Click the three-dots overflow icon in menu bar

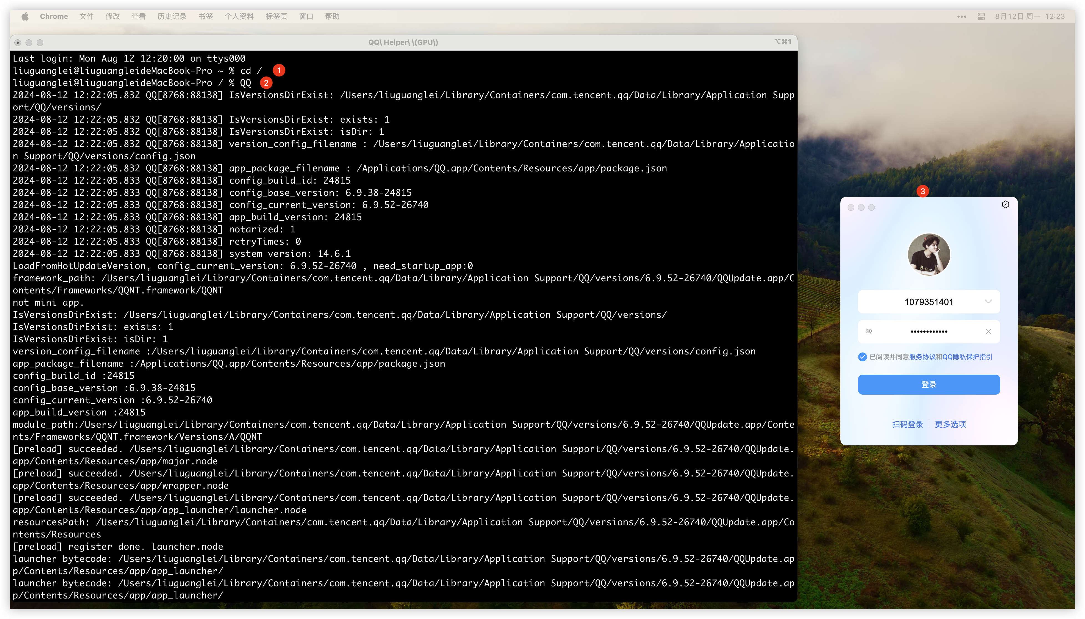[x=962, y=16]
